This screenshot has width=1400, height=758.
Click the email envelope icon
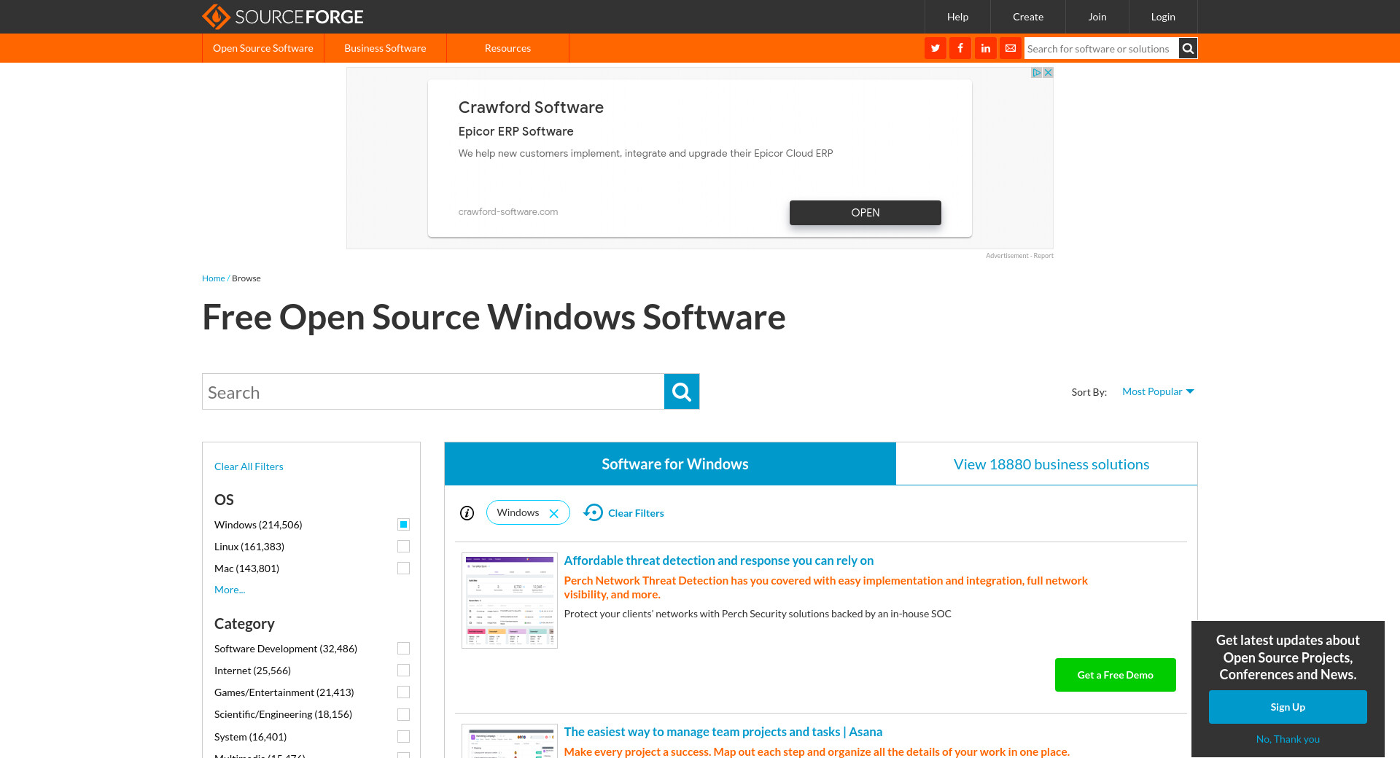pyautogui.click(x=1011, y=48)
